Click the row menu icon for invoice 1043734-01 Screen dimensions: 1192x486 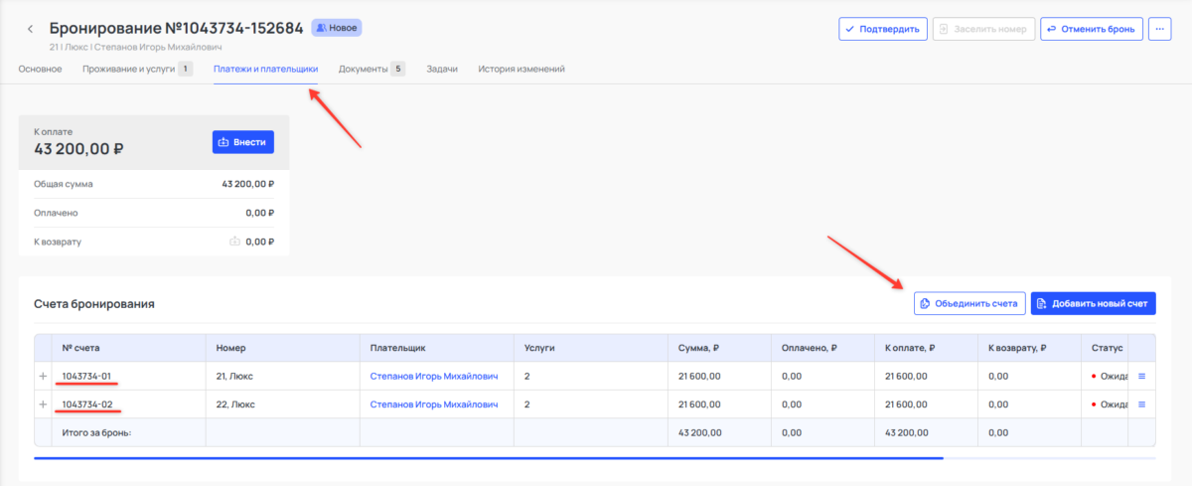1141,376
